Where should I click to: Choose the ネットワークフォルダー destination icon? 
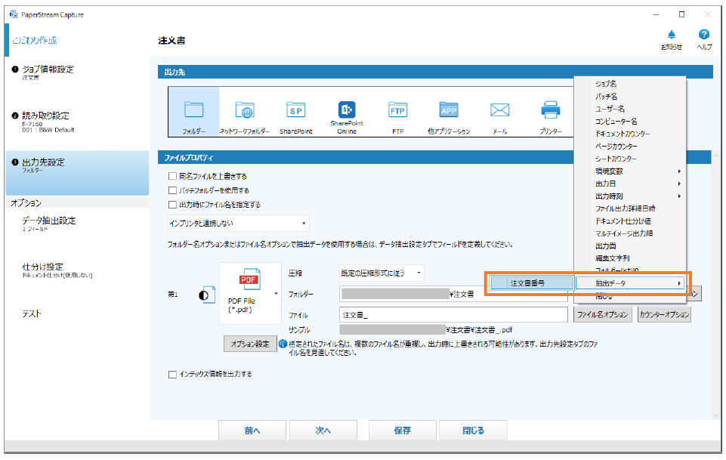tap(245, 112)
